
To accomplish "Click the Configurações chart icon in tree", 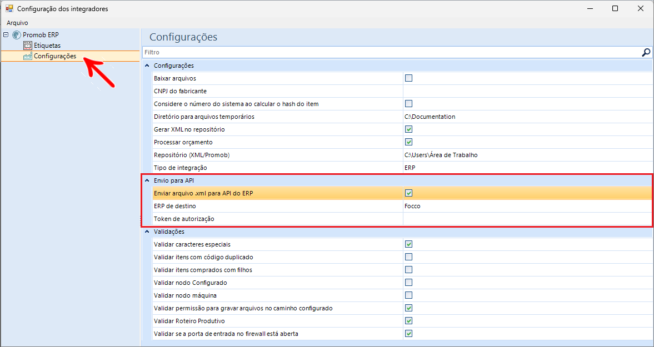I will click(28, 56).
